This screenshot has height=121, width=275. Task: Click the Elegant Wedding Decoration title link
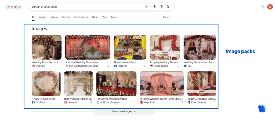pos(112,99)
